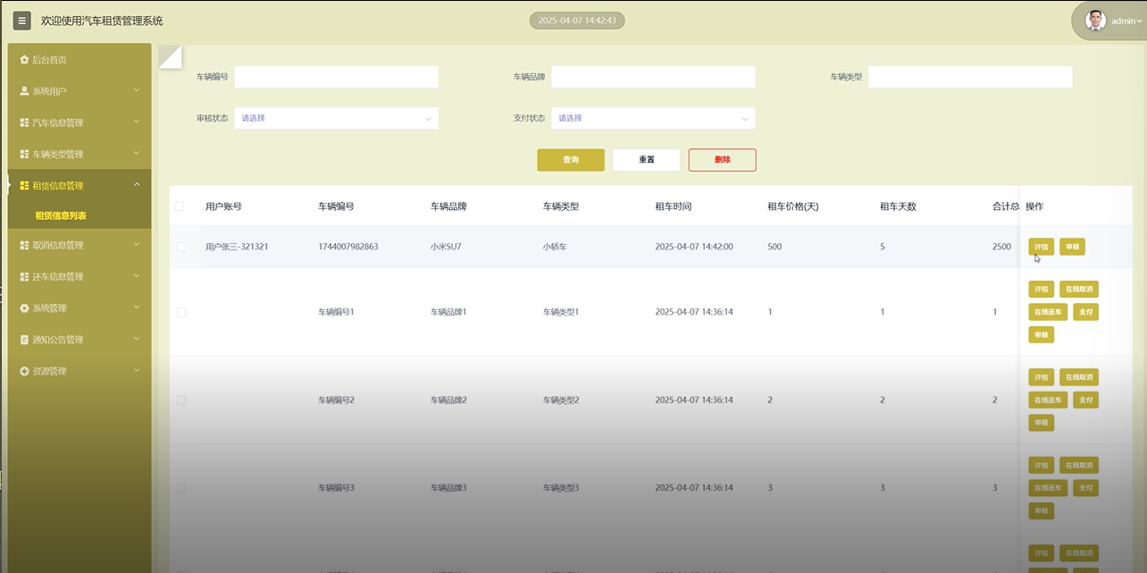Click the 租车价格(天) column header
1147x573 pixels.
(x=793, y=206)
